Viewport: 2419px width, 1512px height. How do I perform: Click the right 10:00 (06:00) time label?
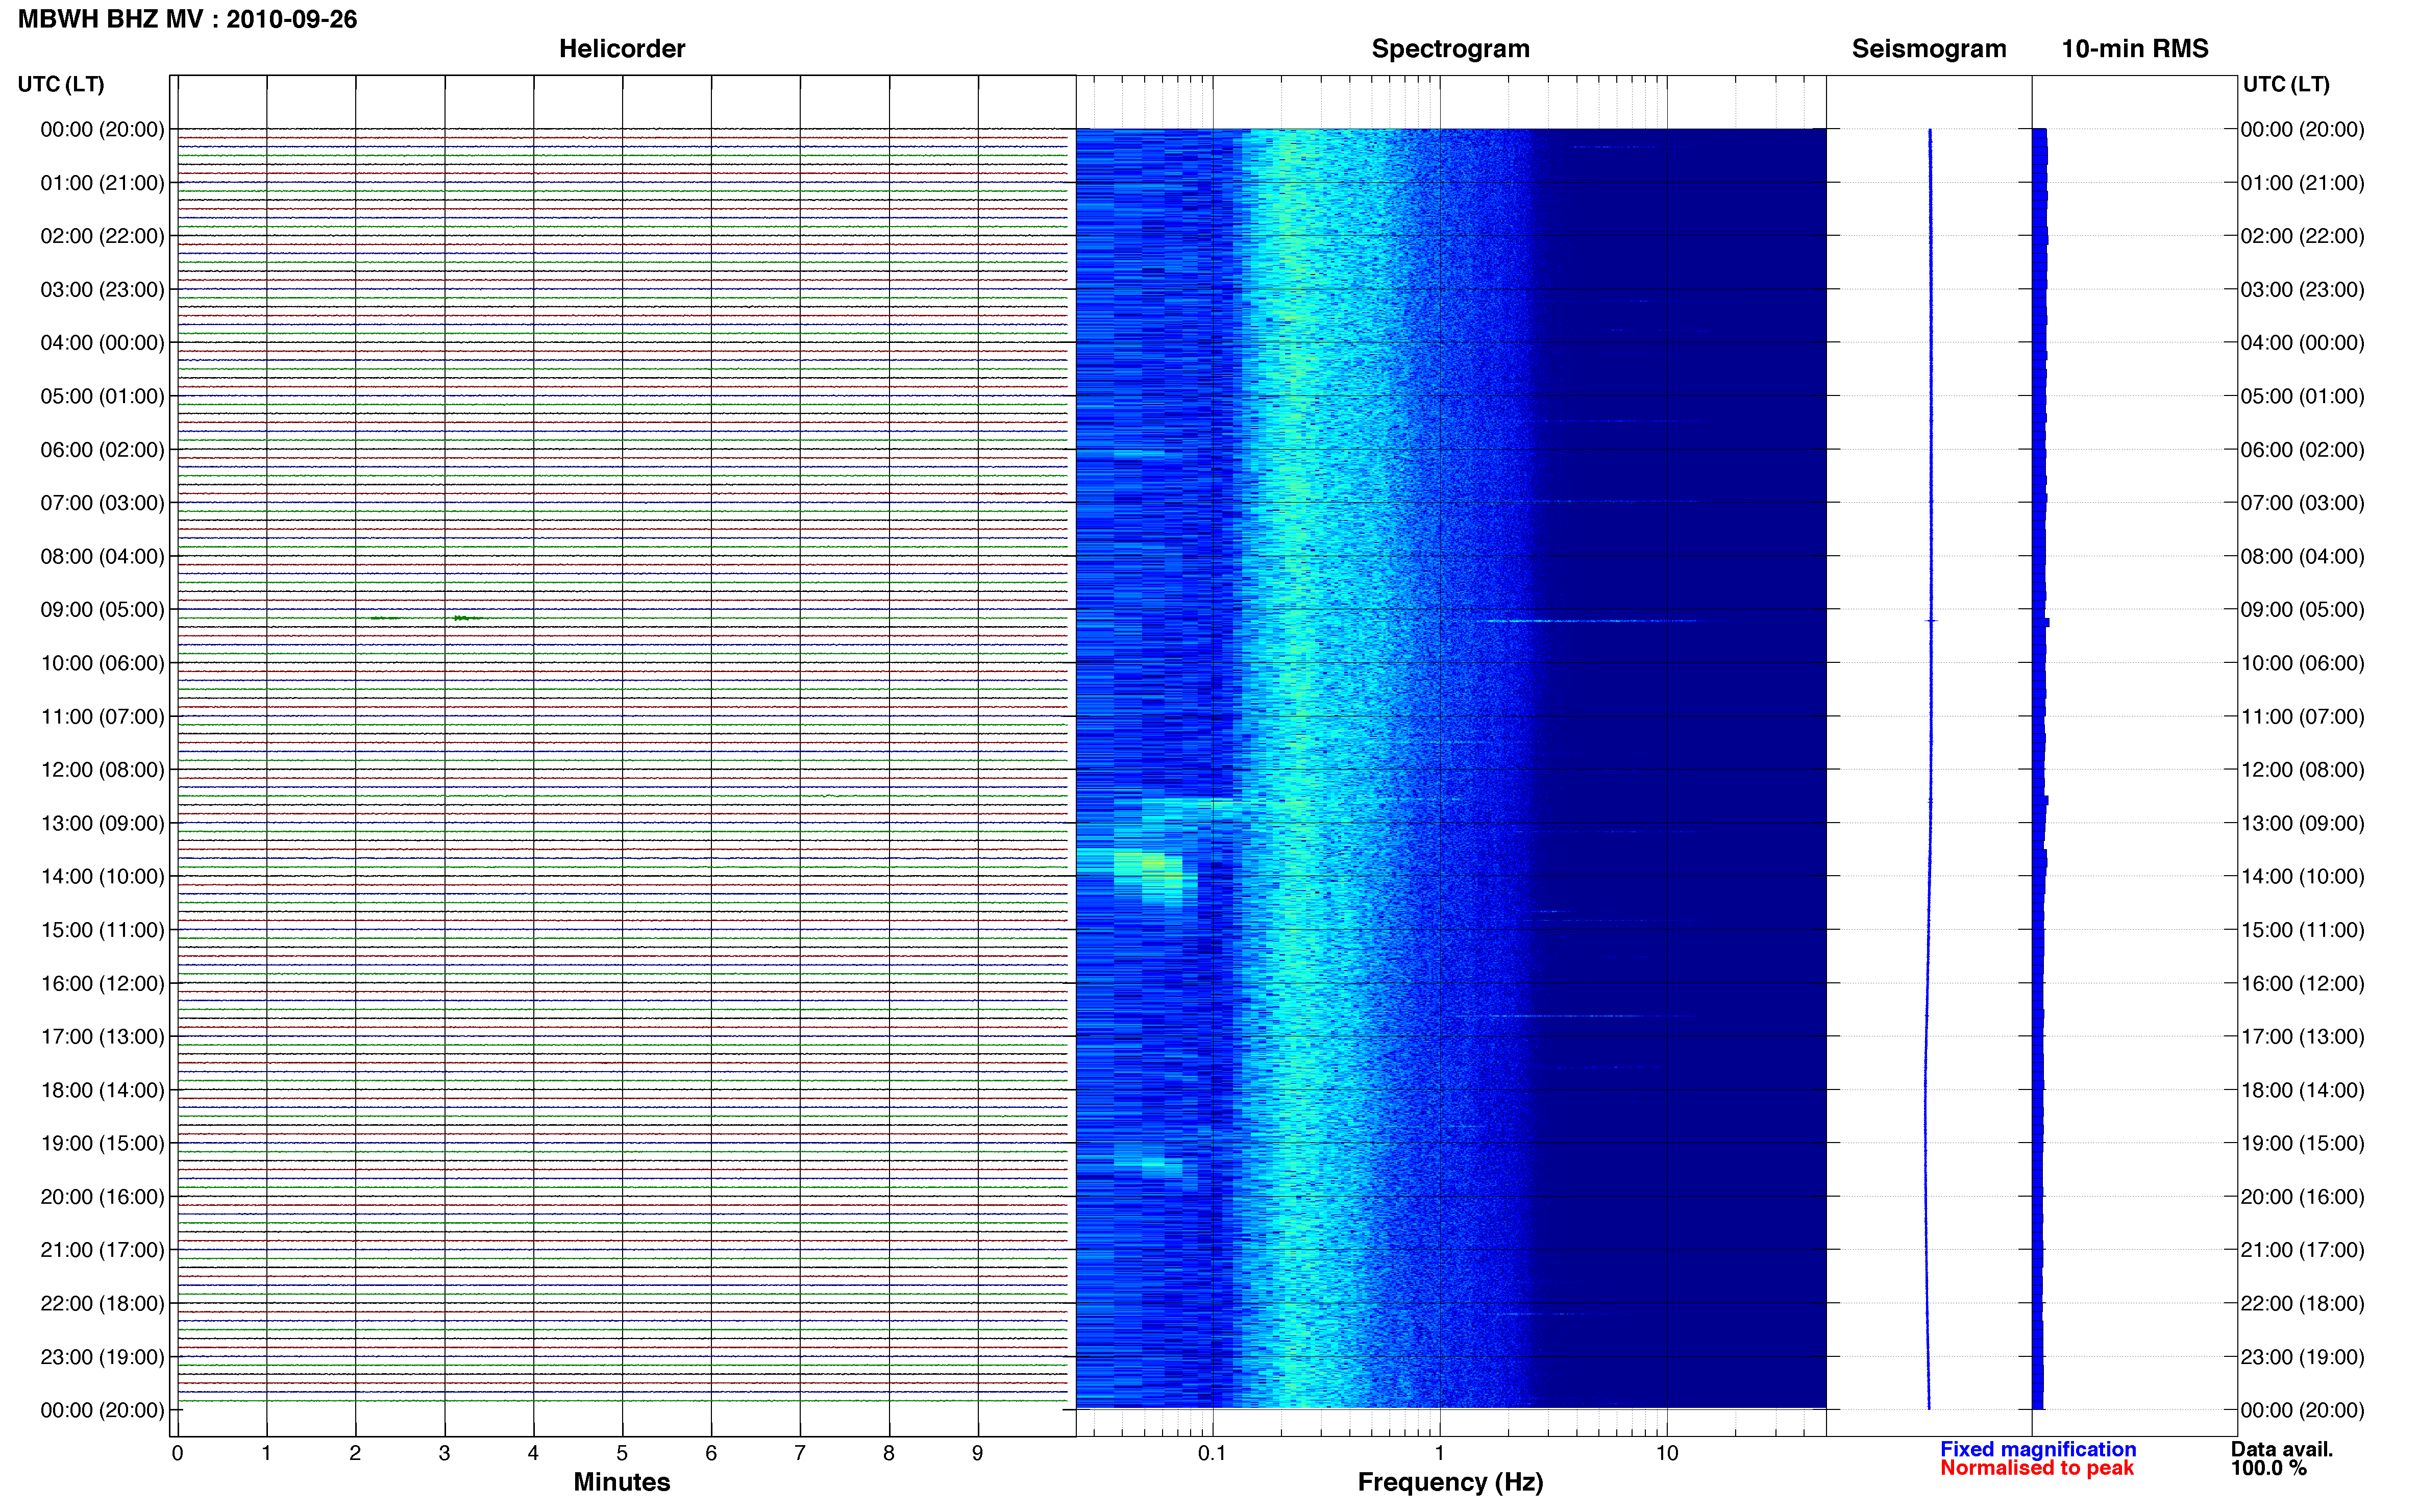coord(2302,663)
